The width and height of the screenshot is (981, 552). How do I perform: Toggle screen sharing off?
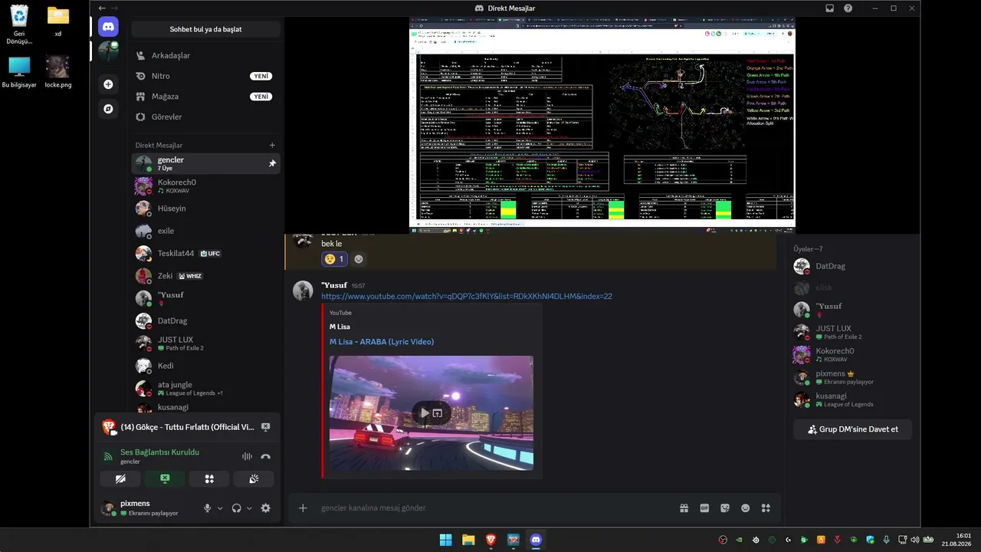coord(165,479)
